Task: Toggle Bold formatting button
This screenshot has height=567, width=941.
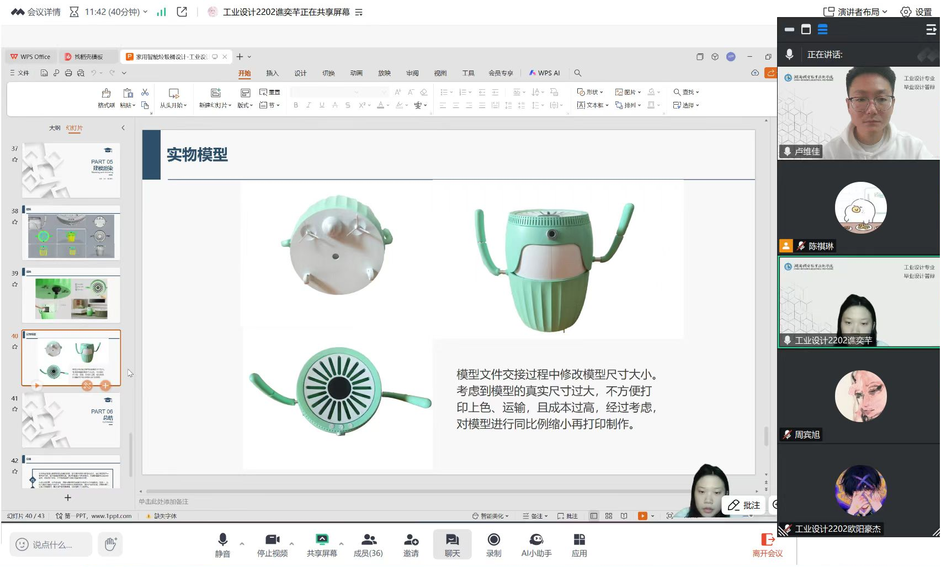Action: click(296, 105)
